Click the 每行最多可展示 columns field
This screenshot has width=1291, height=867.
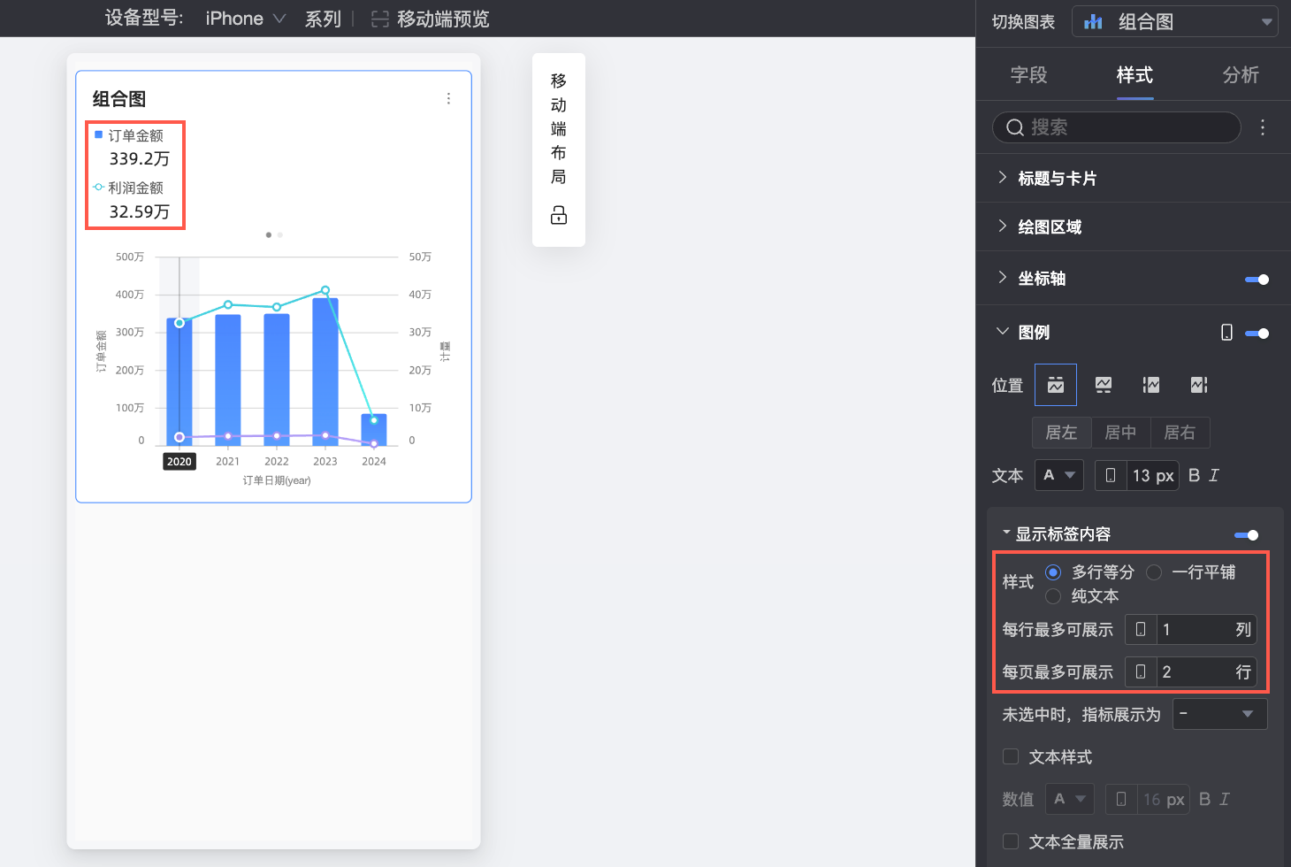pyautogui.click(x=1206, y=629)
